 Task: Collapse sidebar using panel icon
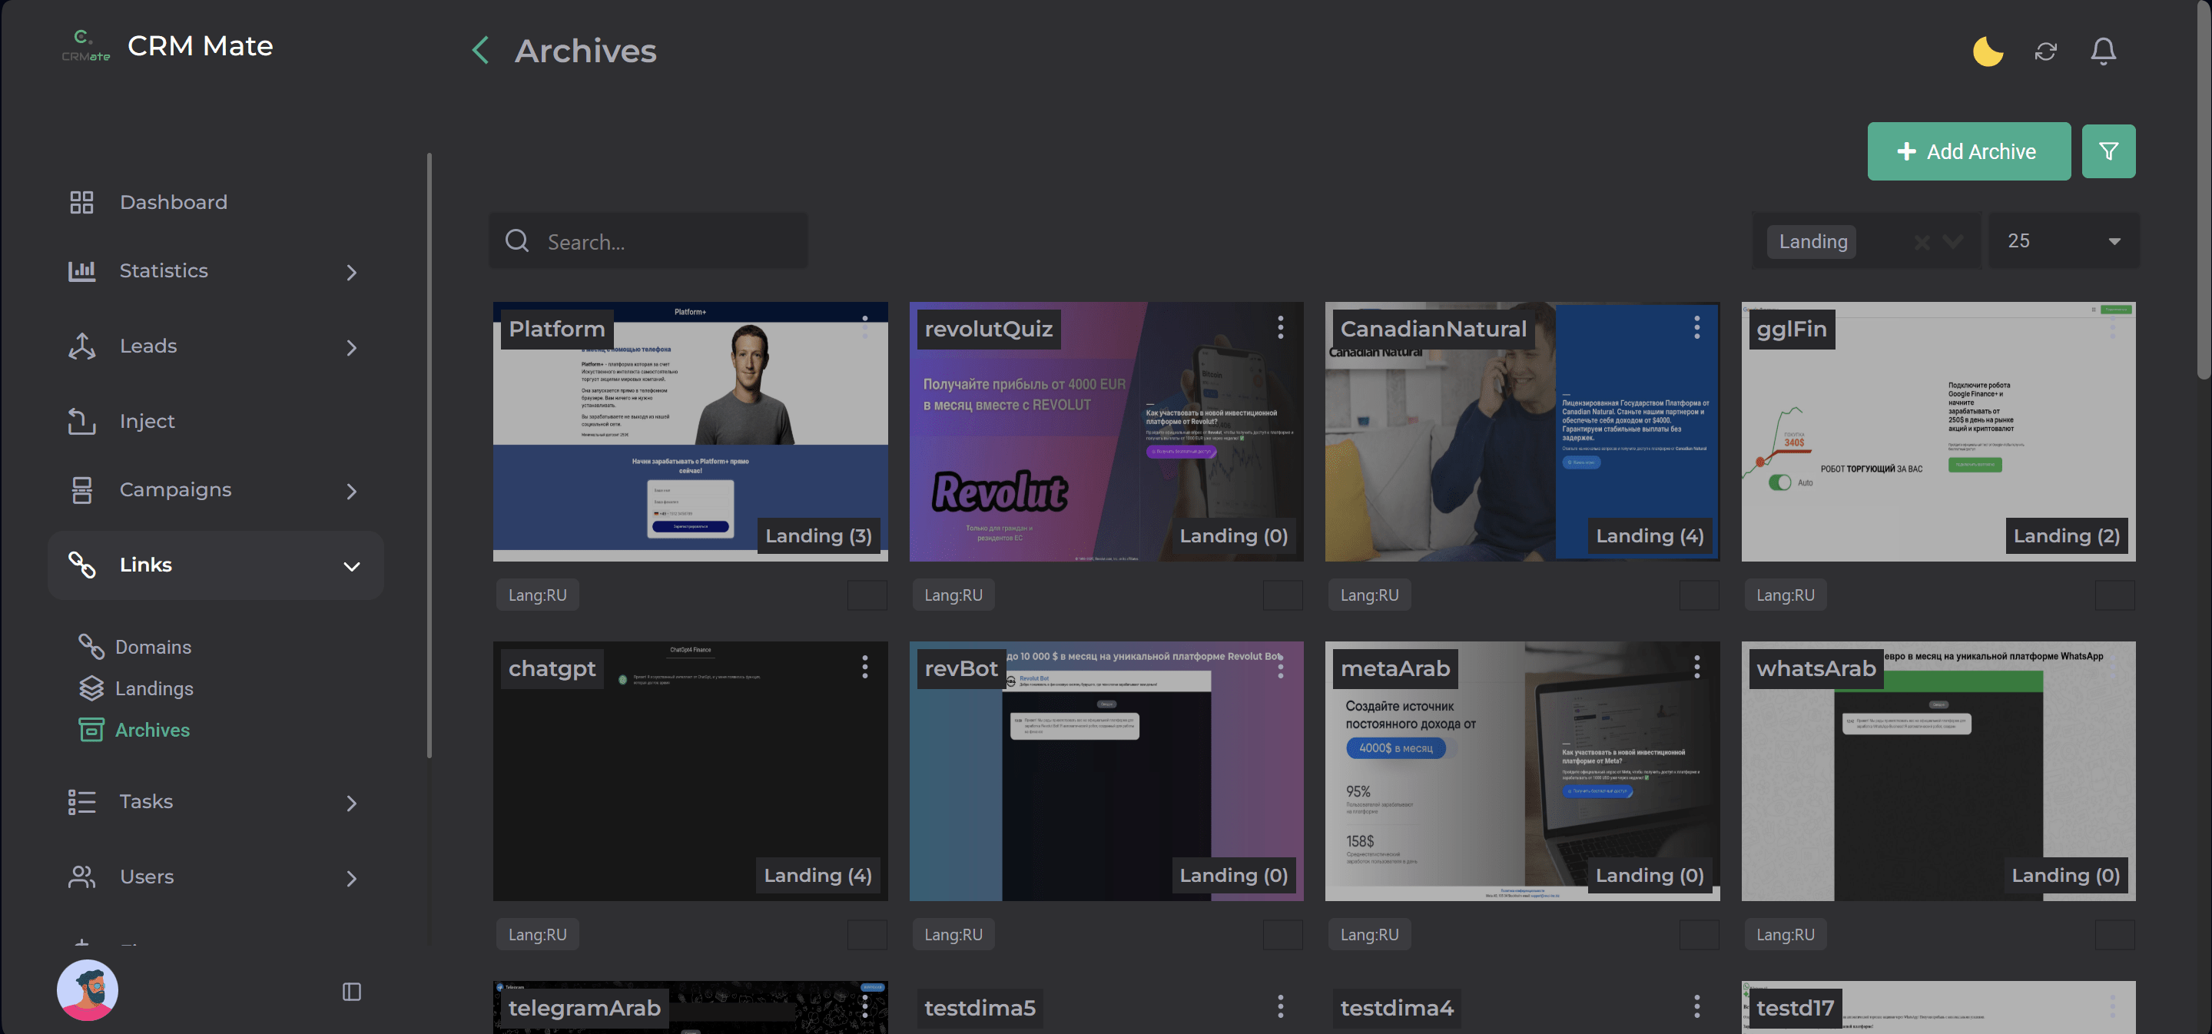[351, 992]
